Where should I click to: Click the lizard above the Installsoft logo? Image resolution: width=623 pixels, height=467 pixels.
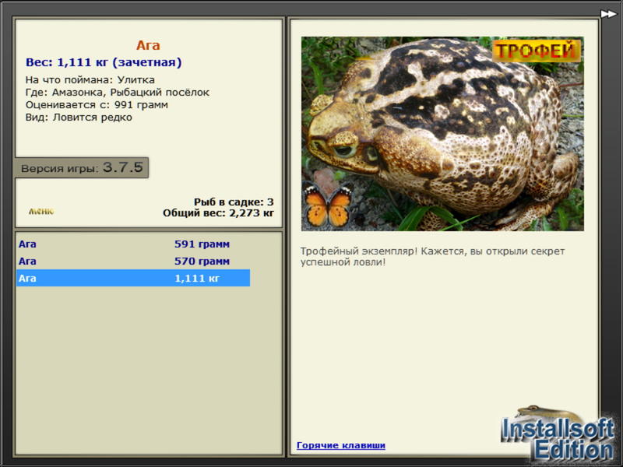tap(547, 413)
